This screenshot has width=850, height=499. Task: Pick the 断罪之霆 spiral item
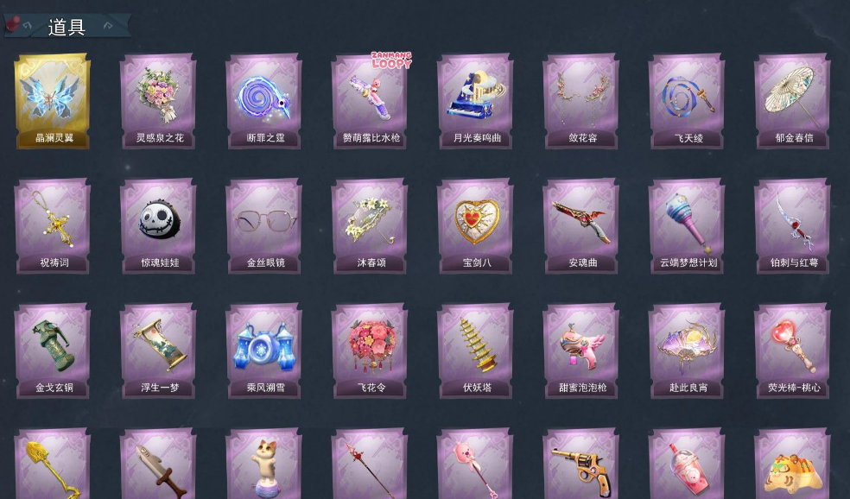tap(264, 101)
